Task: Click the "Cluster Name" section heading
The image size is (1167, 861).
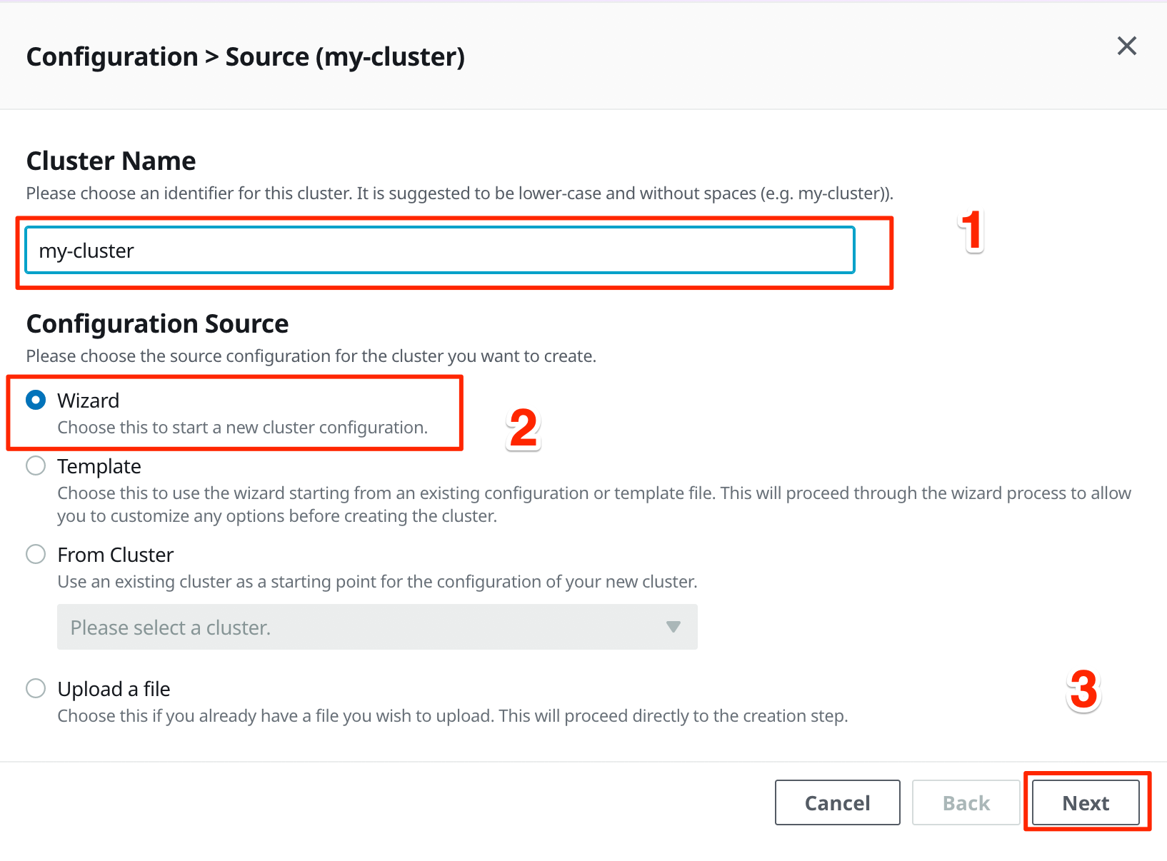Action: 111,161
